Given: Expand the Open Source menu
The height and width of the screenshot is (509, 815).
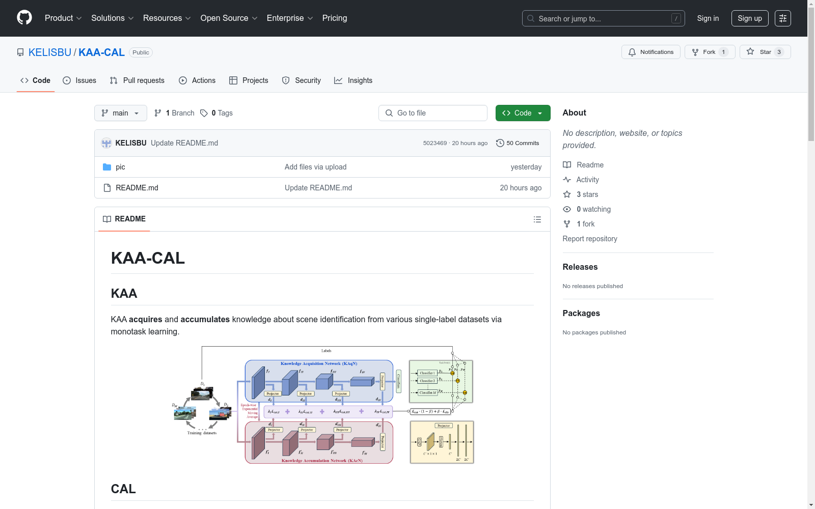Looking at the screenshot, I should (229, 18).
